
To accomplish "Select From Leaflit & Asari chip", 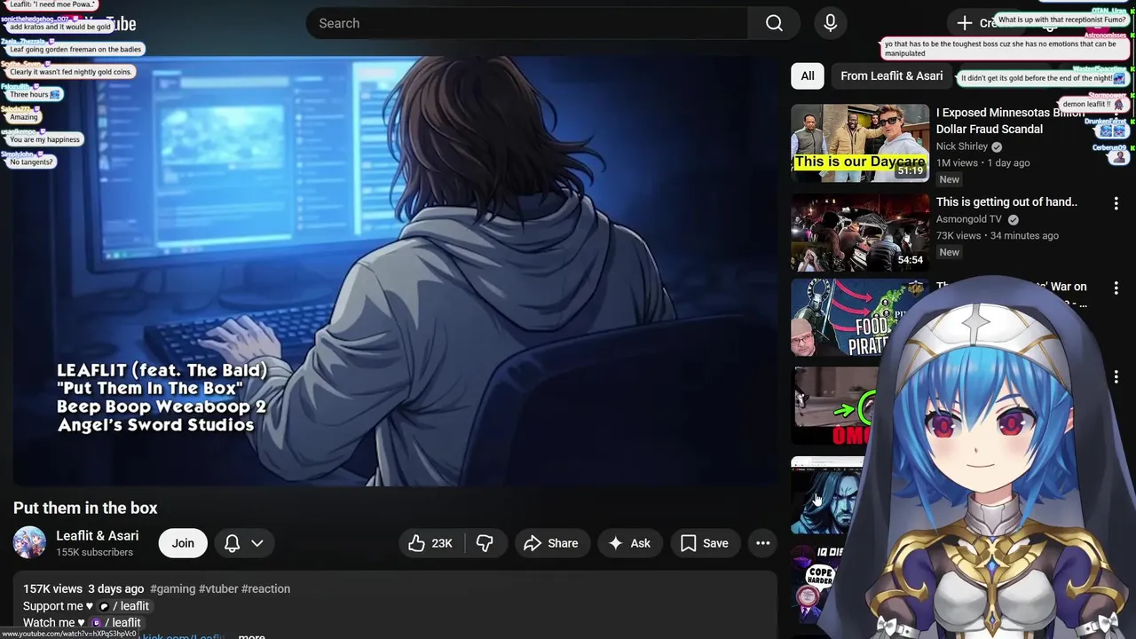I will pos(892,76).
